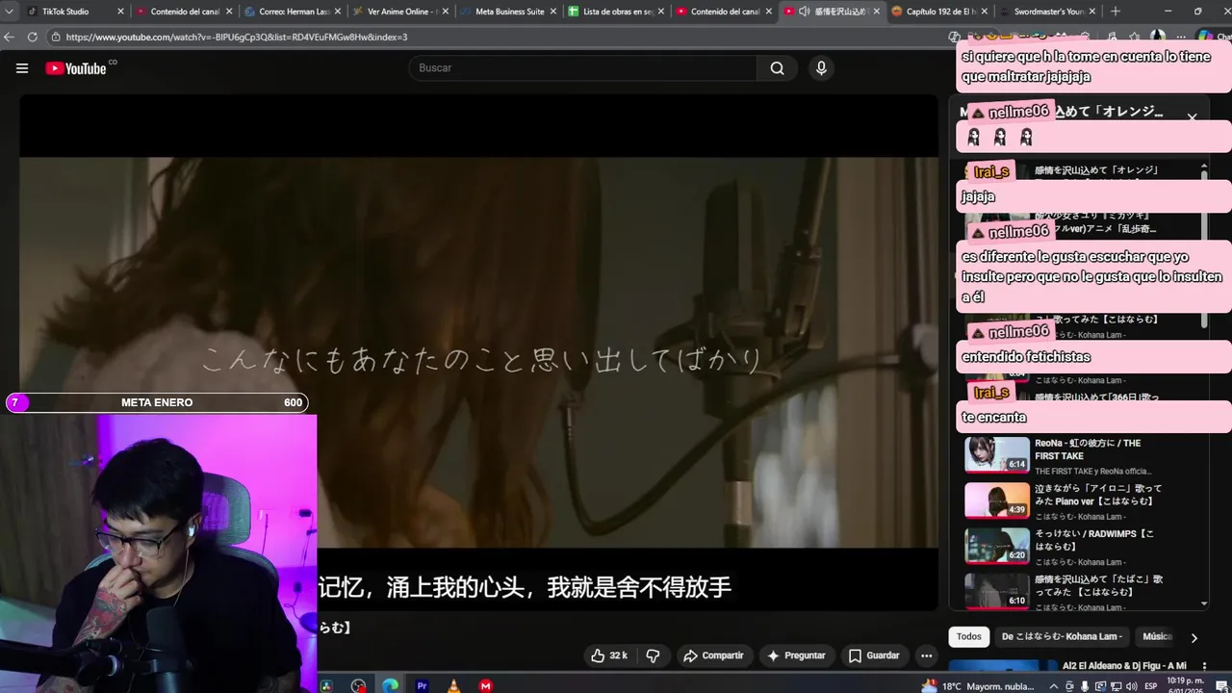Show more filter chips with the right chevron
Viewport: 1232px width, 693px height.
coord(1194,637)
